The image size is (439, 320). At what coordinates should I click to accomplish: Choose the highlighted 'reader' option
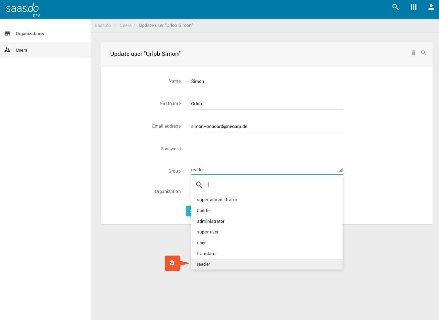pos(203,264)
